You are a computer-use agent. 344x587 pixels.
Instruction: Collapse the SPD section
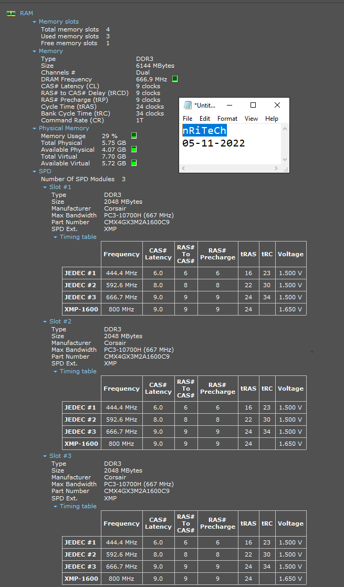[35, 172]
